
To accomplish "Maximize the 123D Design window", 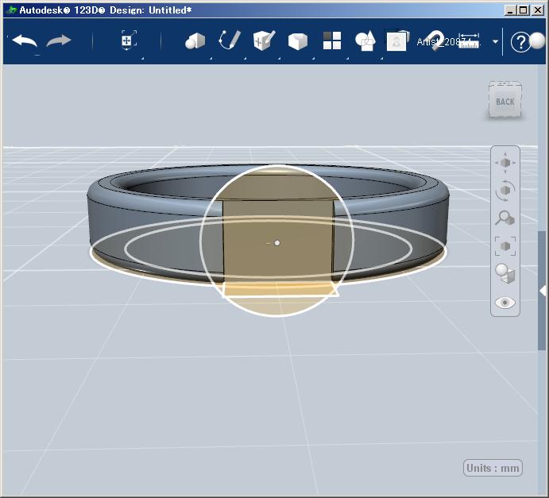I will pyautogui.click(x=523, y=10).
